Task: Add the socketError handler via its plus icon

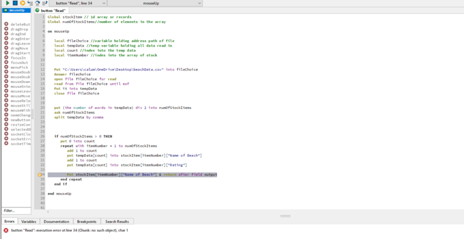Action: coord(6,139)
